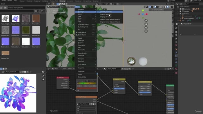
Task: Open the Tool properties tab icon
Action: pyautogui.click(x=176, y=28)
